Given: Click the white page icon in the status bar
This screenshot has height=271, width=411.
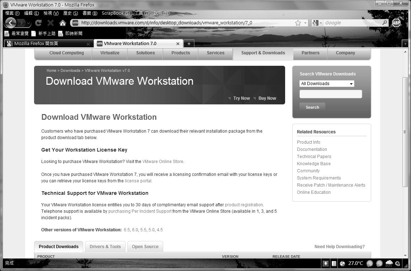Looking at the screenshot, I should (334, 263).
